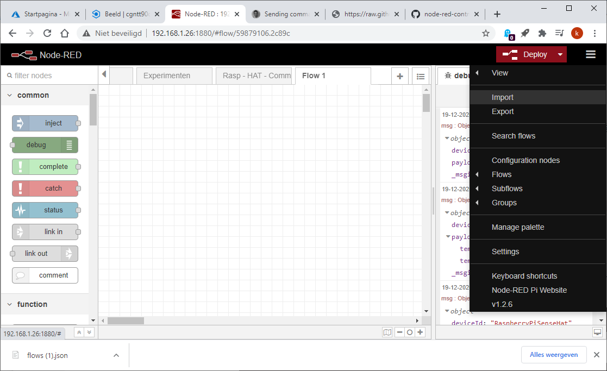The image size is (607, 371).
Task: Open the Deploy options dropdown arrow
Action: tap(560, 54)
